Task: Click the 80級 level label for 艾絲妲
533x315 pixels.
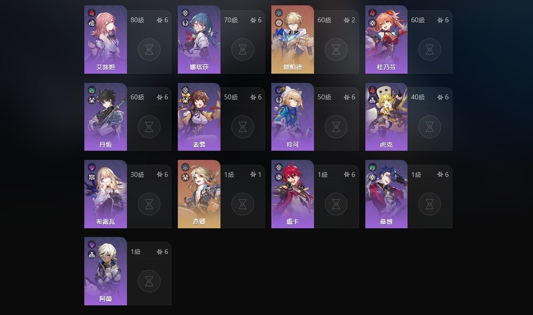Action: coord(137,20)
